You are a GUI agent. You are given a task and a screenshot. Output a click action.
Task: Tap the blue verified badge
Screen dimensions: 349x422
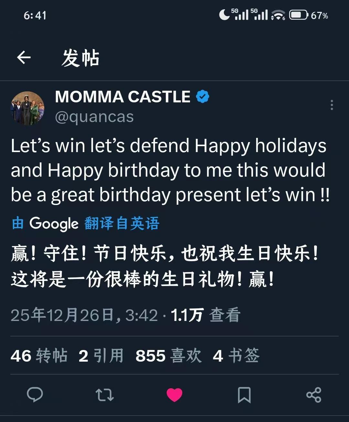coord(203,97)
